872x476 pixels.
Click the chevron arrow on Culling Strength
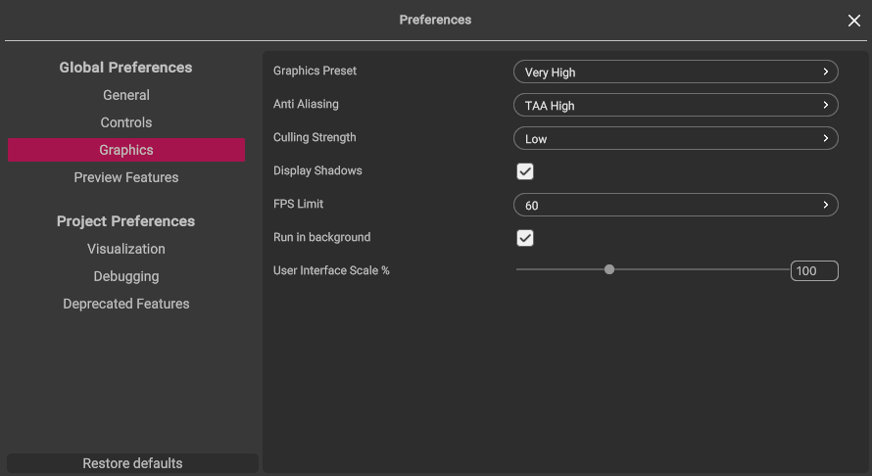[825, 138]
